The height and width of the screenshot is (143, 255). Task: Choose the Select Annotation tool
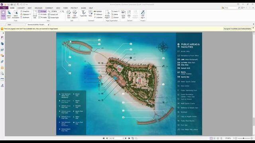click(16, 14)
